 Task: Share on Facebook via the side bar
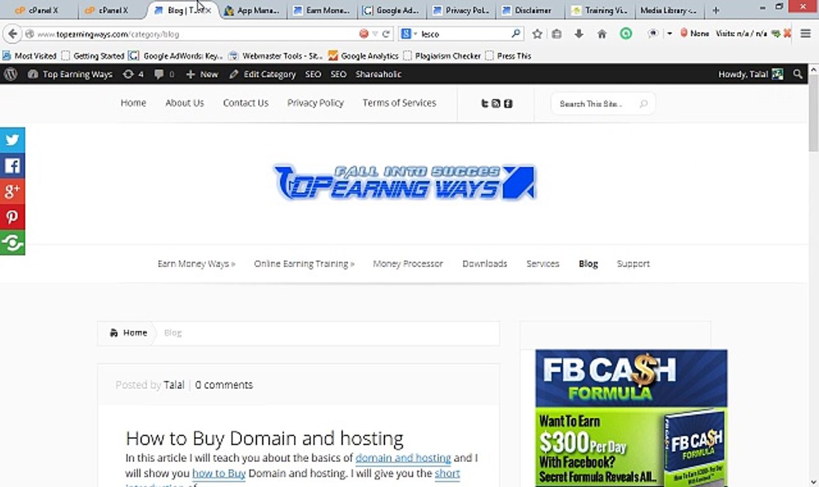[x=12, y=166]
